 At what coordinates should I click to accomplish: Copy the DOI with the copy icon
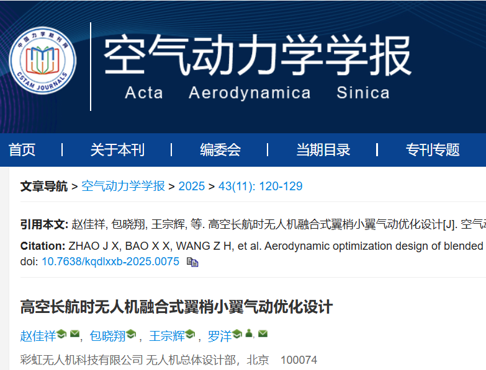[192, 262]
